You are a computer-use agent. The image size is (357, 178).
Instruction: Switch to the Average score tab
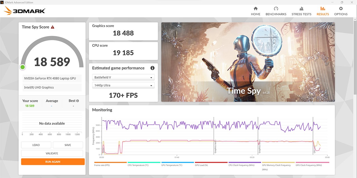tap(52, 101)
